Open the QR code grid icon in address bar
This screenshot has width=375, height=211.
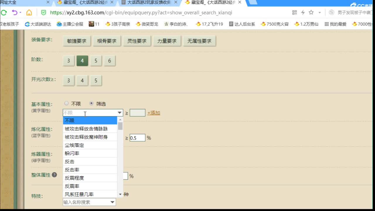tap(295, 13)
